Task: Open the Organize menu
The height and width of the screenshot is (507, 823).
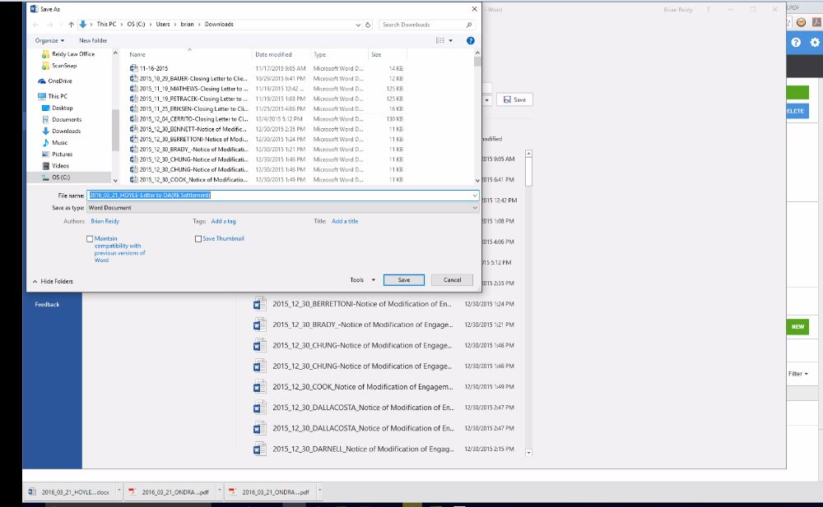Action: 45,39
